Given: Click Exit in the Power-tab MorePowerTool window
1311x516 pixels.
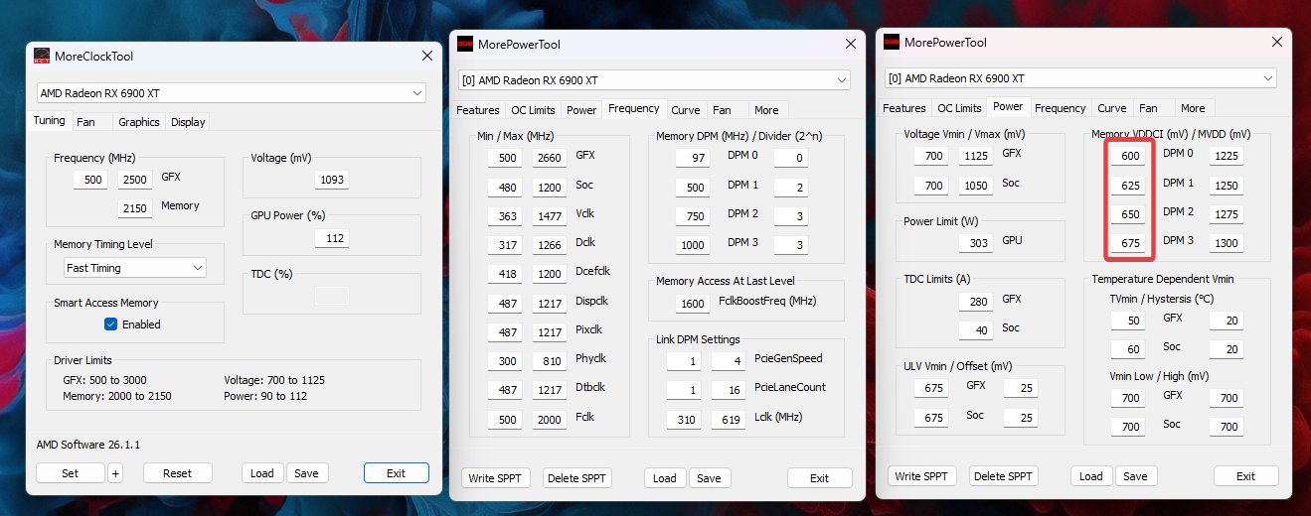Looking at the screenshot, I should 1245,476.
